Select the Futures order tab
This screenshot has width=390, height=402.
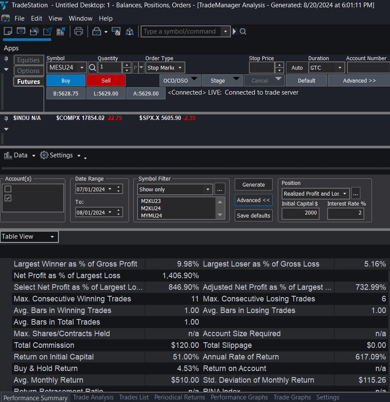tap(28, 82)
